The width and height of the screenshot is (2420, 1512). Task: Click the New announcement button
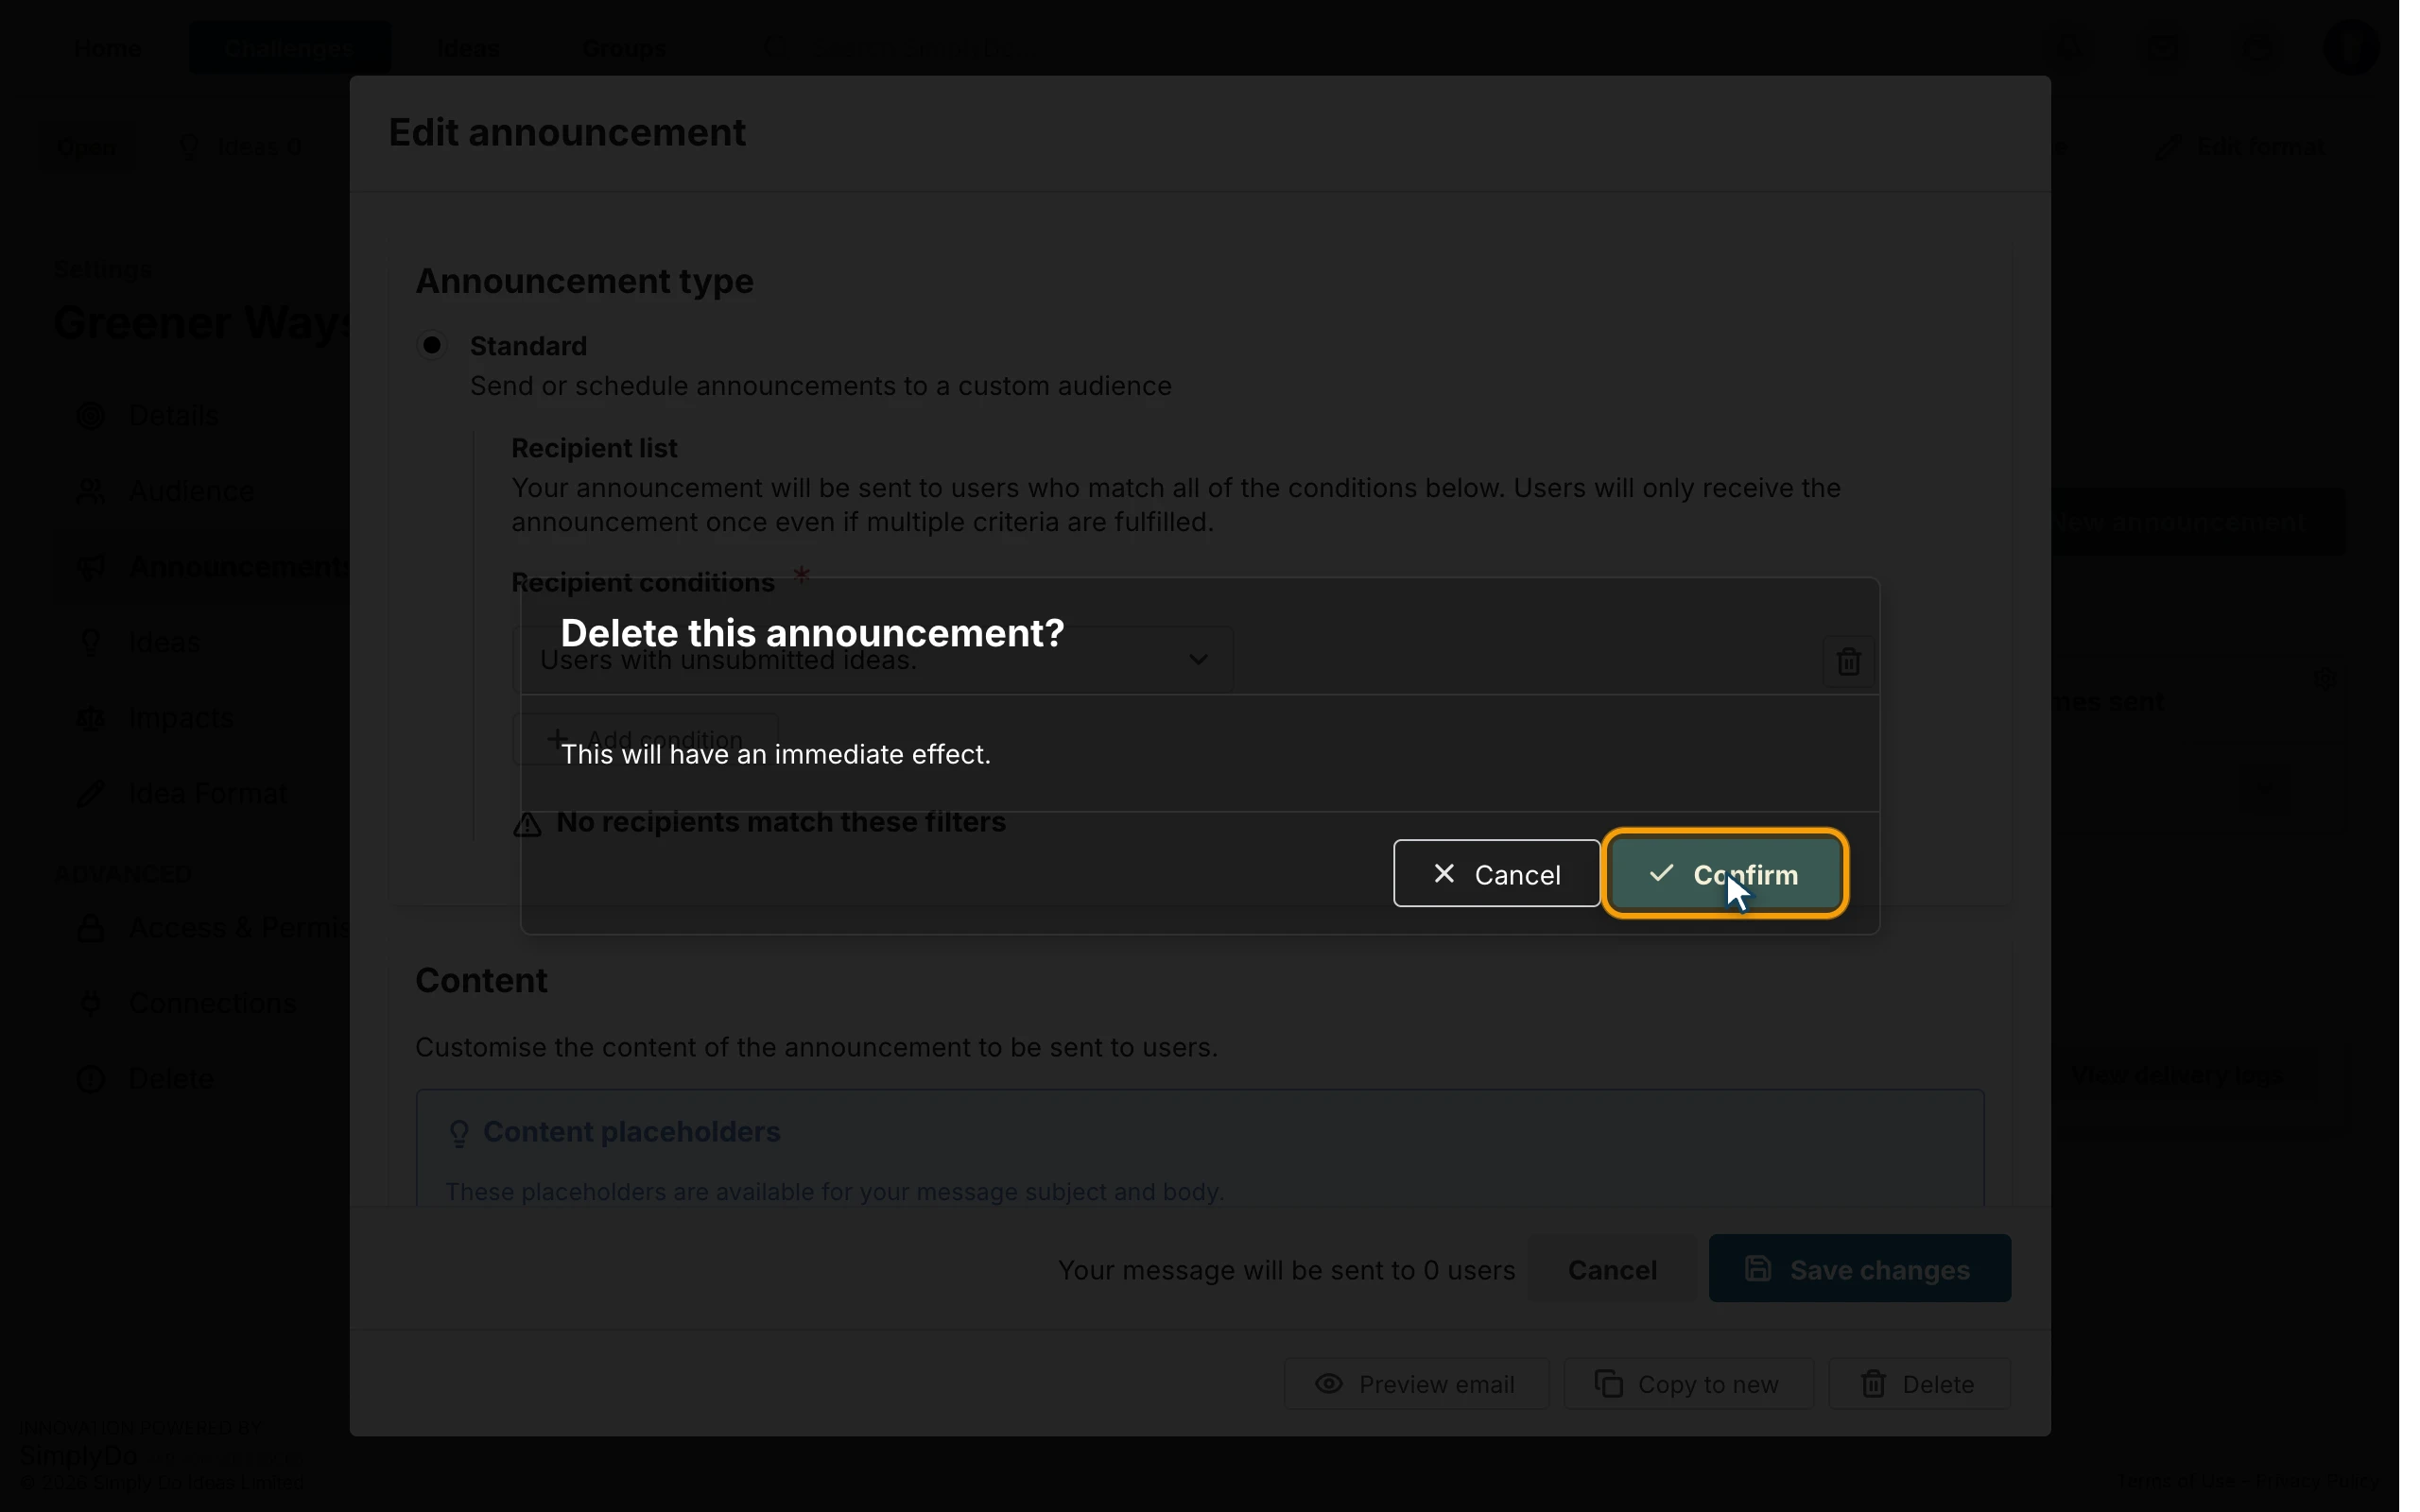pyautogui.click(x=2197, y=522)
